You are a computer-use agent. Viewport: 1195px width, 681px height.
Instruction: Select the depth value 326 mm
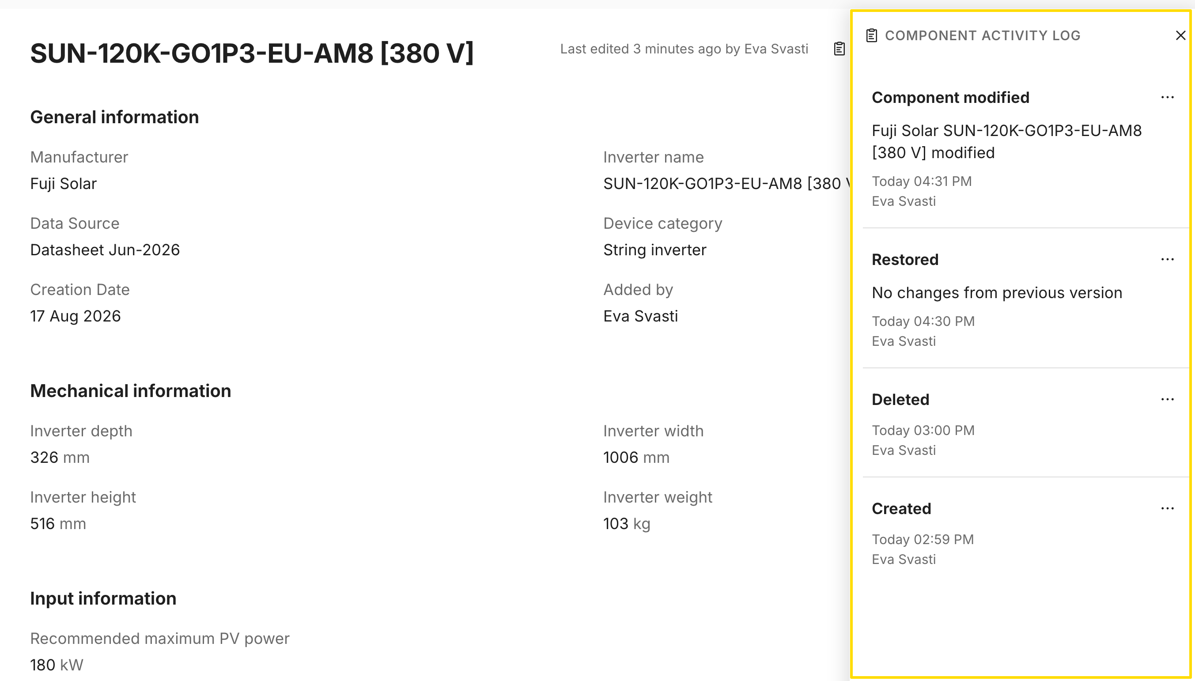click(x=60, y=458)
